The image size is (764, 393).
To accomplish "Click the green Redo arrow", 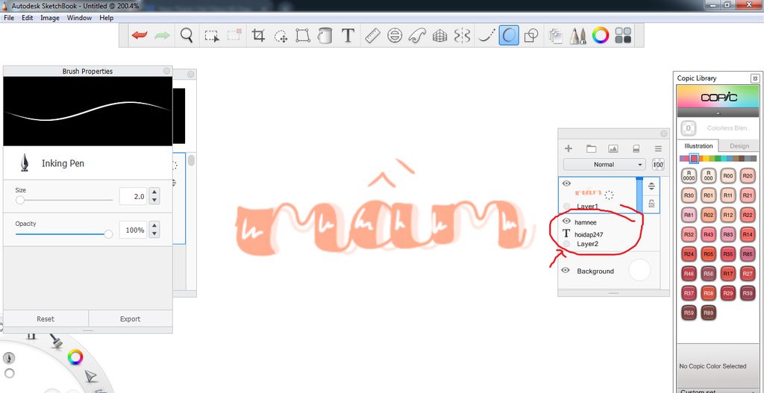I will [x=162, y=36].
